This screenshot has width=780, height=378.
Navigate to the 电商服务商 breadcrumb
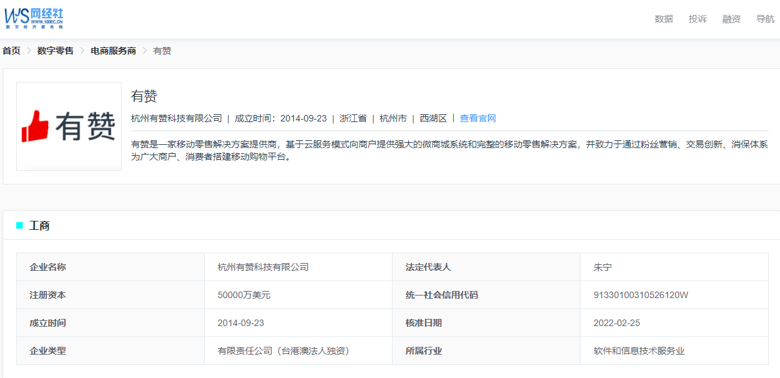tap(113, 51)
